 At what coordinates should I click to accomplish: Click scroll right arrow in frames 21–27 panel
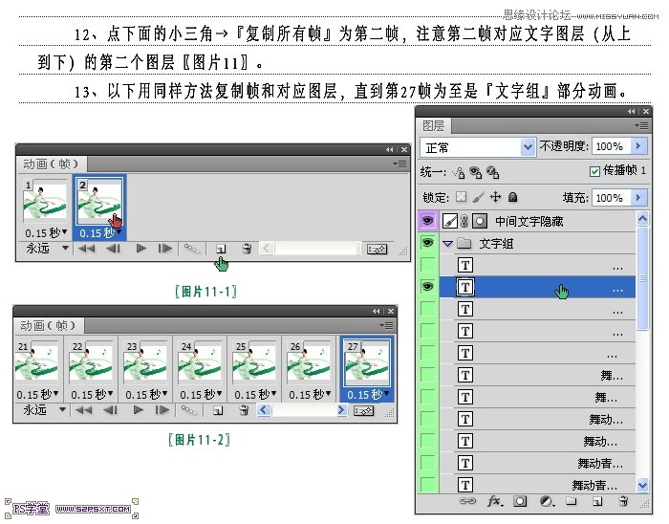341,410
